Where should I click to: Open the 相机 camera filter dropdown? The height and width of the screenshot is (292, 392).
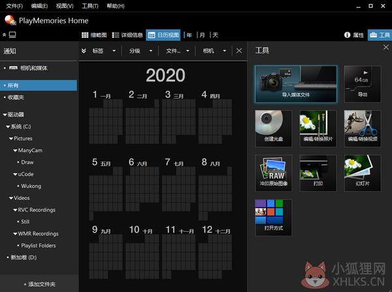tap(214, 51)
